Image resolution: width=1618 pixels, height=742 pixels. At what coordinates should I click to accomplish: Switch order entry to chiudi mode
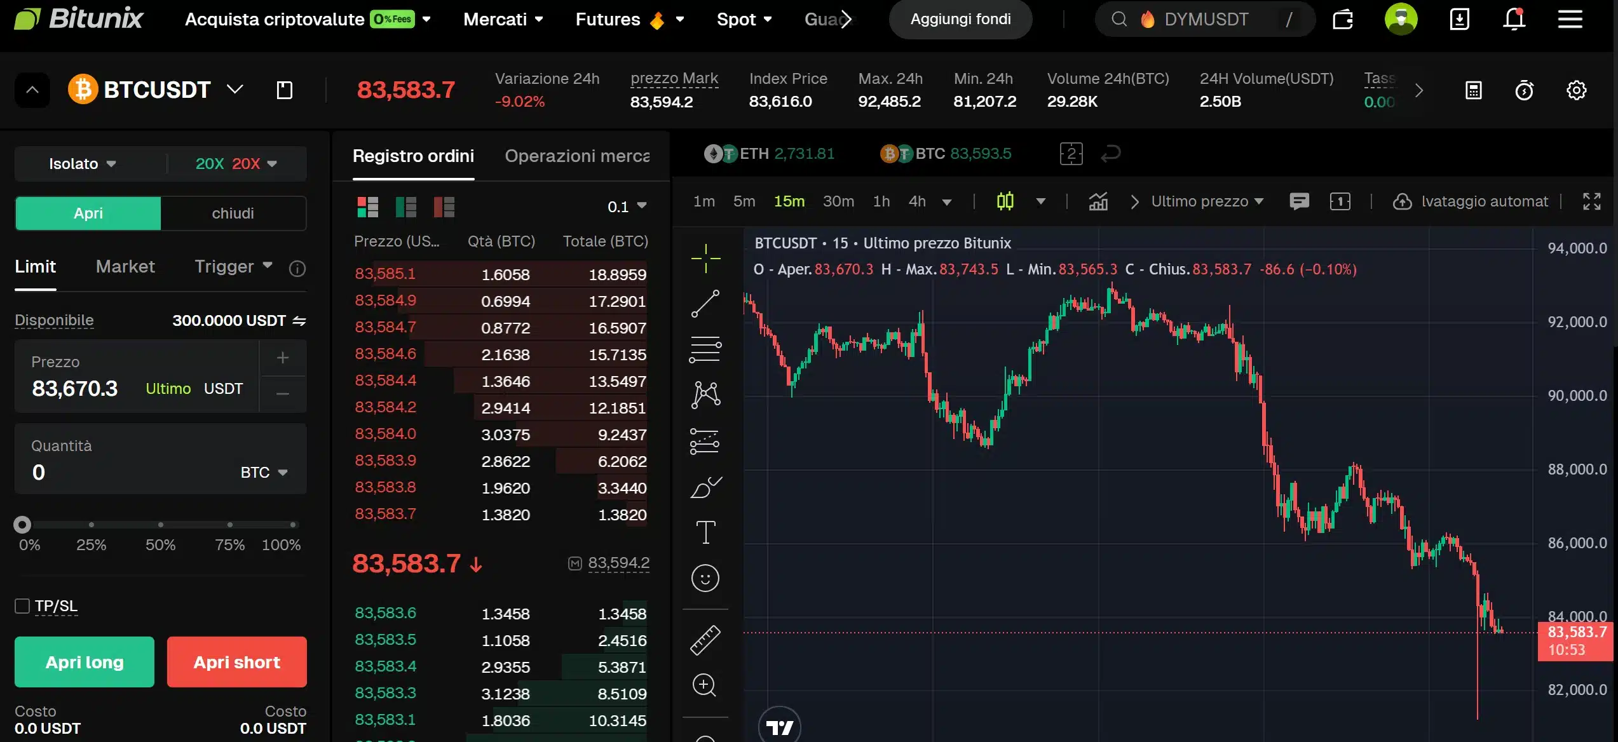(x=233, y=213)
